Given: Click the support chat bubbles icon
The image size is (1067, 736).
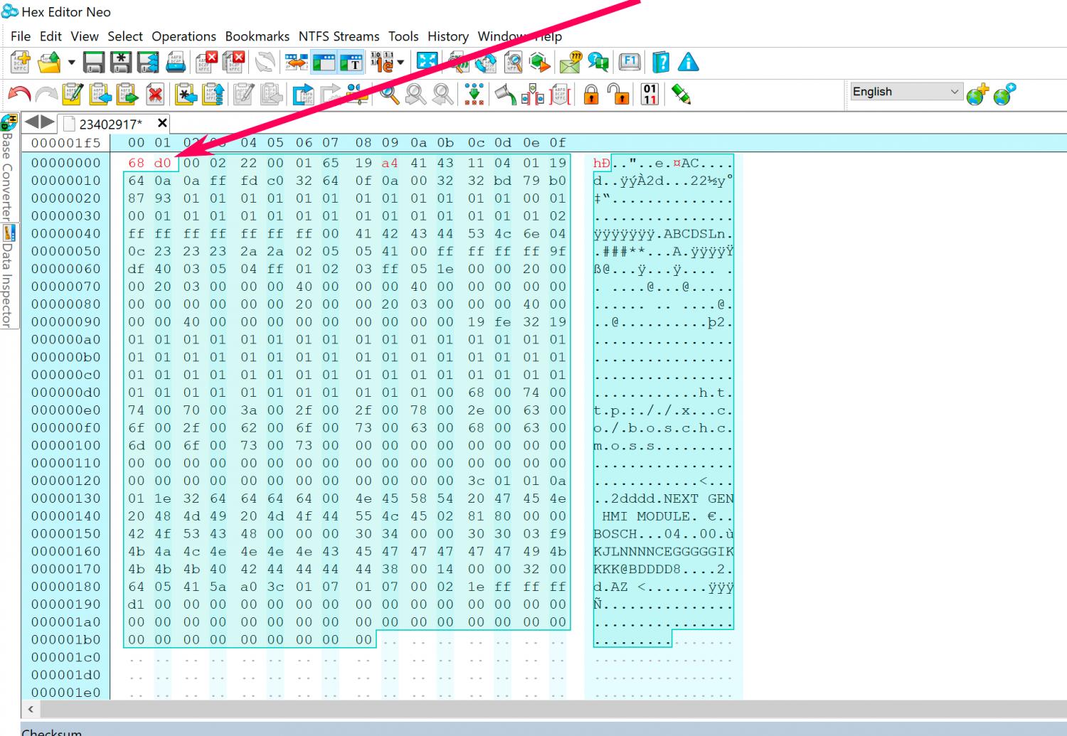Looking at the screenshot, I should 598,63.
